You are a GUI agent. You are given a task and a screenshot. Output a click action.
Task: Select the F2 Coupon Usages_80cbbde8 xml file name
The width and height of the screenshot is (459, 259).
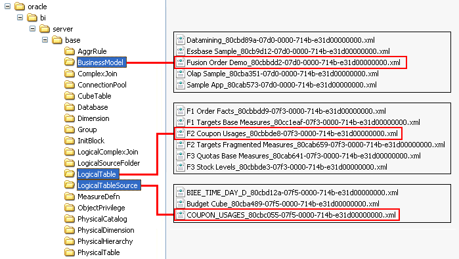tap(292, 133)
